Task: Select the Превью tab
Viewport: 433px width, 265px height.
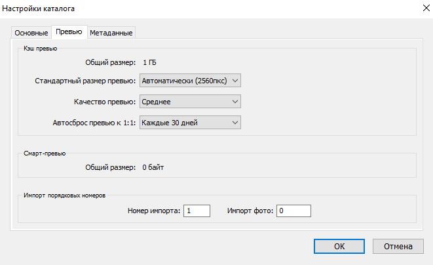Action: [x=69, y=31]
